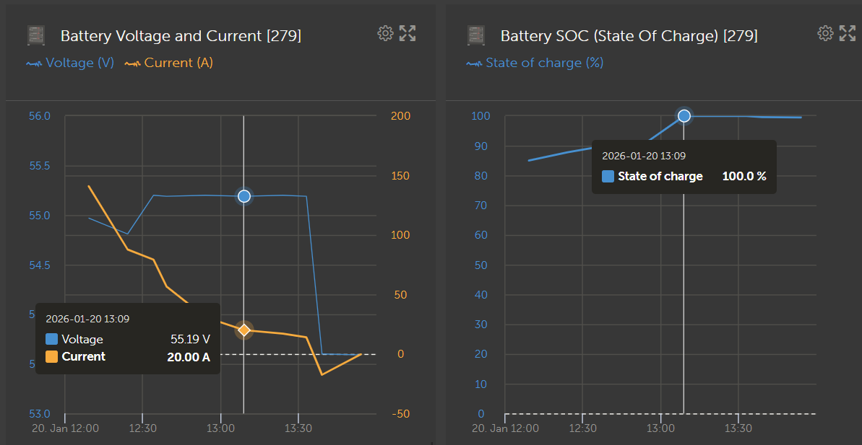Image resolution: width=862 pixels, height=445 pixels.
Task: Click blue Voltage swatch in tooltip
Action: [51, 339]
